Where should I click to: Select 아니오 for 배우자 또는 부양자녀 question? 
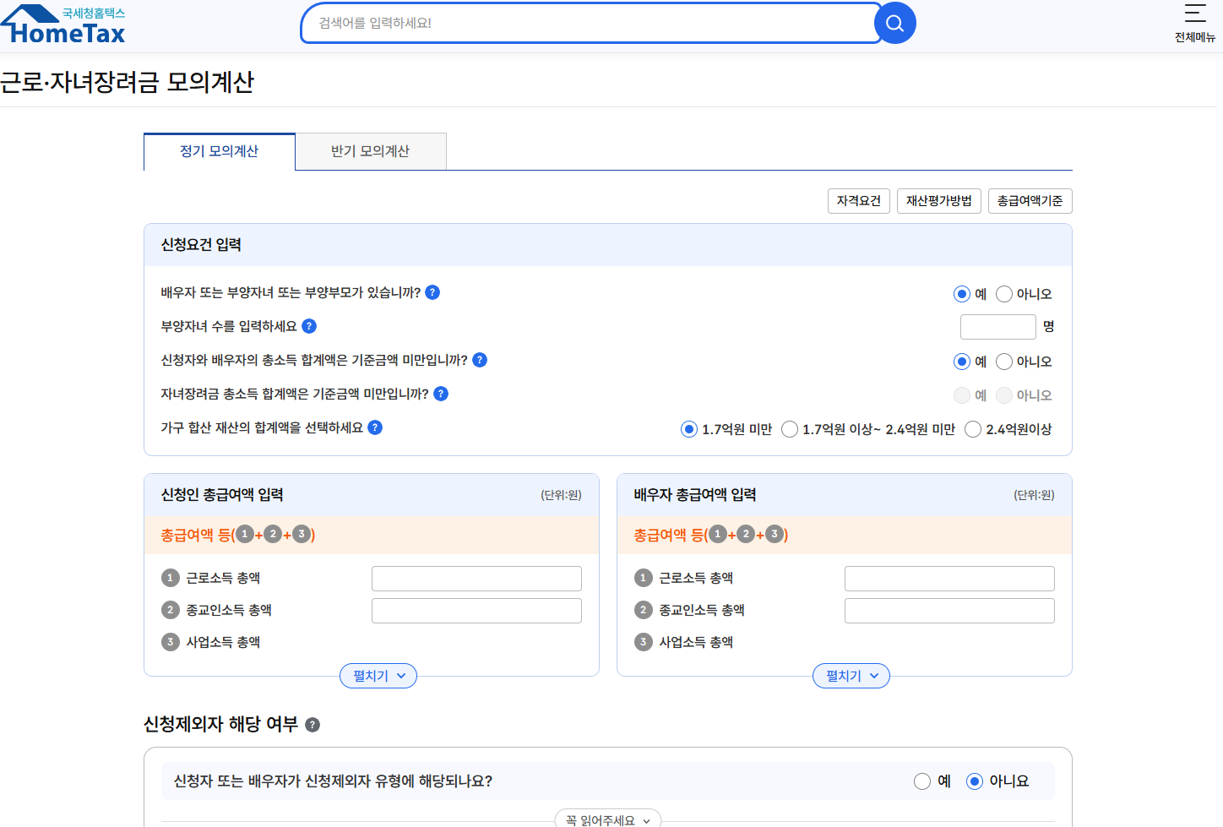[x=1004, y=294]
